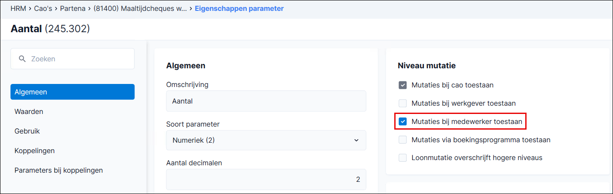This screenshot has height=194, width=613.
Task: Select the Numeriek (2) combo box
Action: (x=266, y=140)
